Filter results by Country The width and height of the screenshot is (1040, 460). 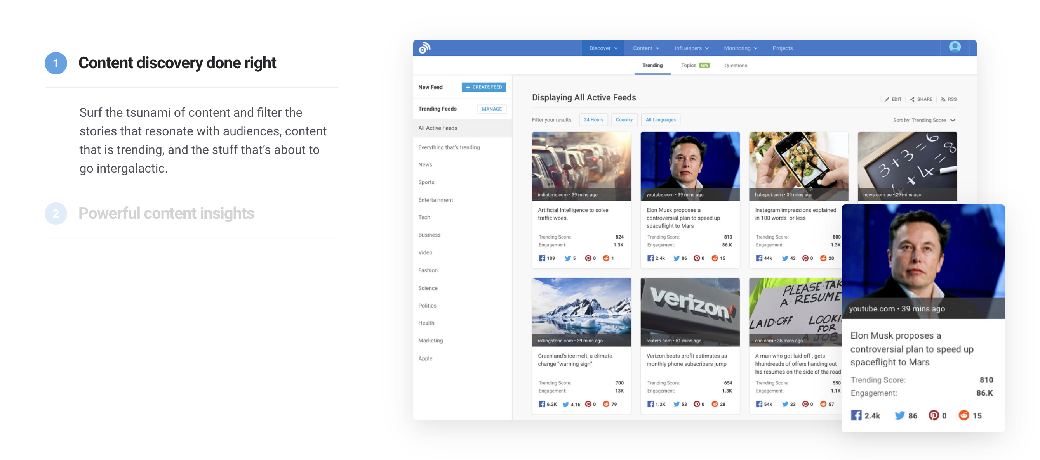[623, 120]
